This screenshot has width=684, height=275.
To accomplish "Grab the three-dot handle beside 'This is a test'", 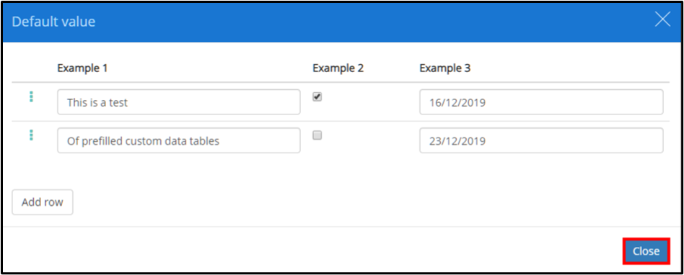I will 31,96.
